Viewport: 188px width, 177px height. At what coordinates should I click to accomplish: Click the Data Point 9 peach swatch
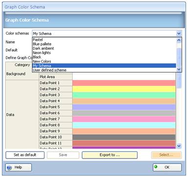click(124, 131)
